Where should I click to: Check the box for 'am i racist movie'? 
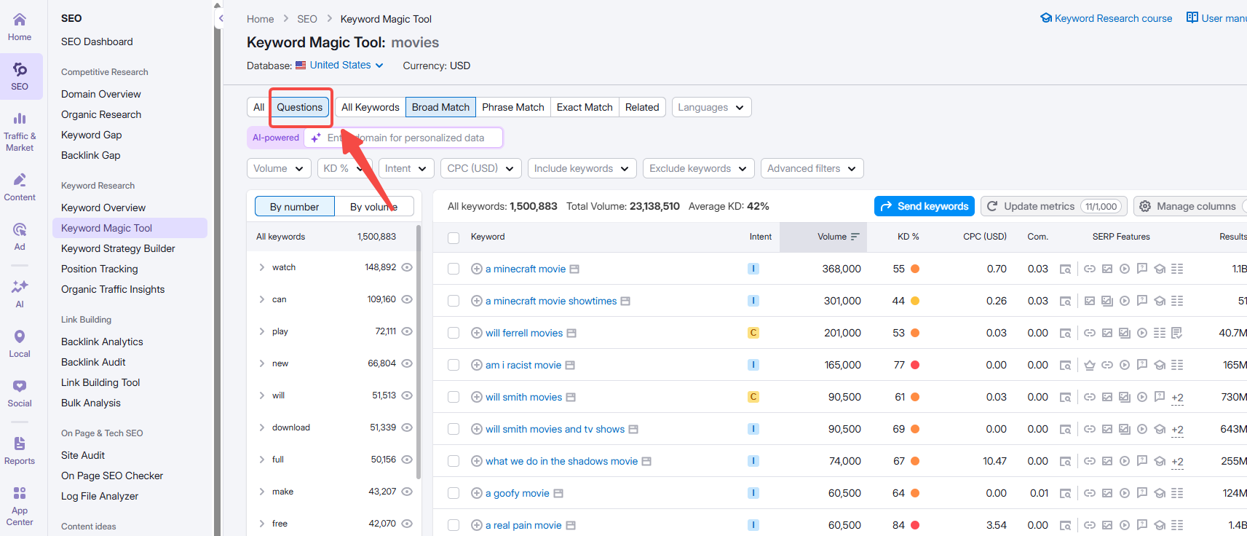(454, 365)
